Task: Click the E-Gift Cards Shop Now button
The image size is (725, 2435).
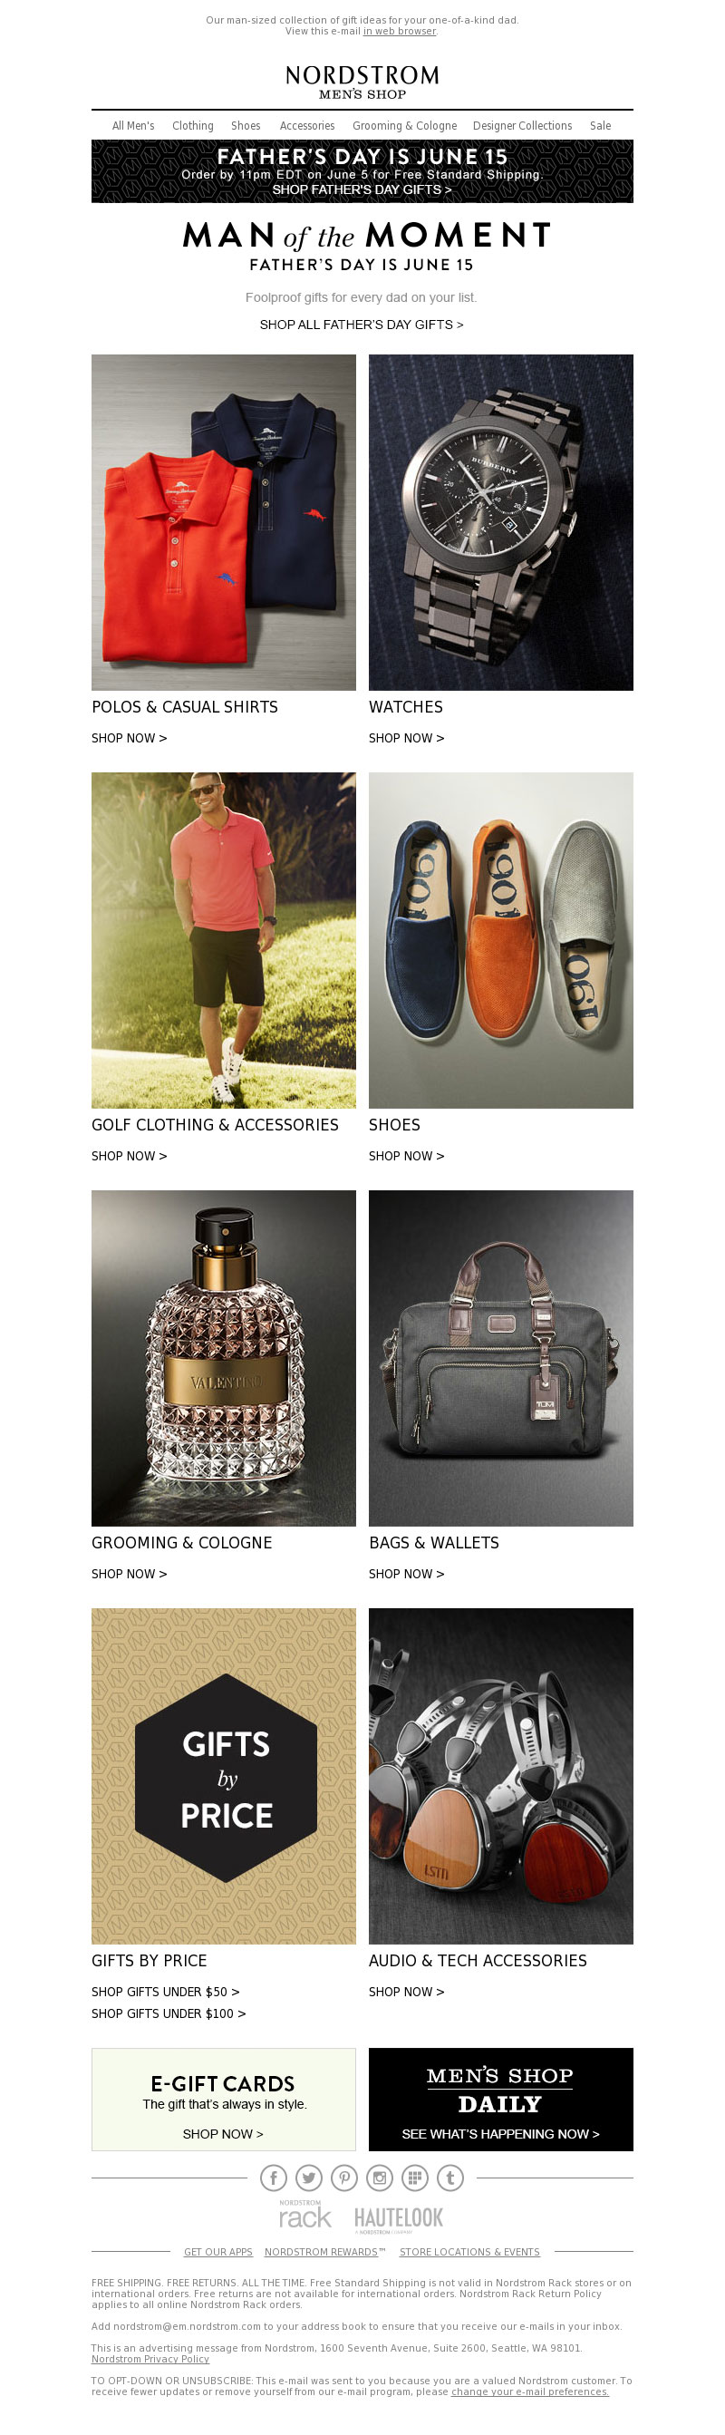Action: pyautogui.click(x=223, y=2133)
